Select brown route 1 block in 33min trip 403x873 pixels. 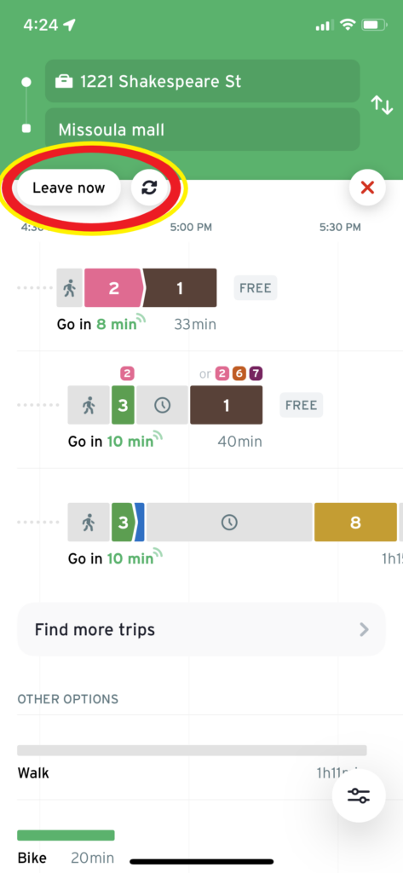pos(180,288)
